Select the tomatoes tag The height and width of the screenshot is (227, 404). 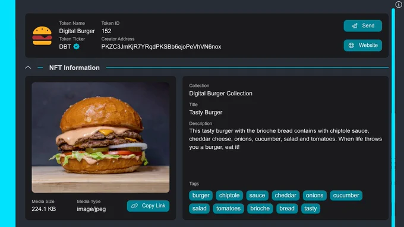click(x=228, y=209)
